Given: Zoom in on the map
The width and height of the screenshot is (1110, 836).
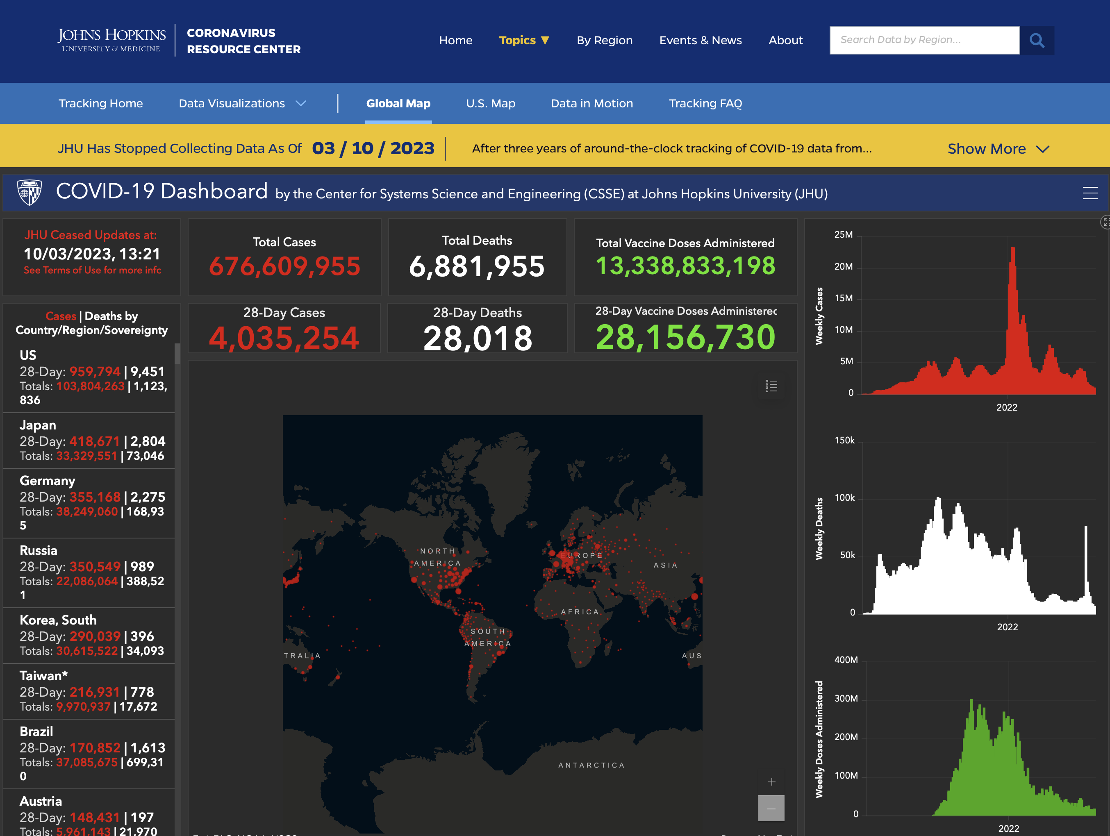Looking at the screenshot, I should pos(771,782).
